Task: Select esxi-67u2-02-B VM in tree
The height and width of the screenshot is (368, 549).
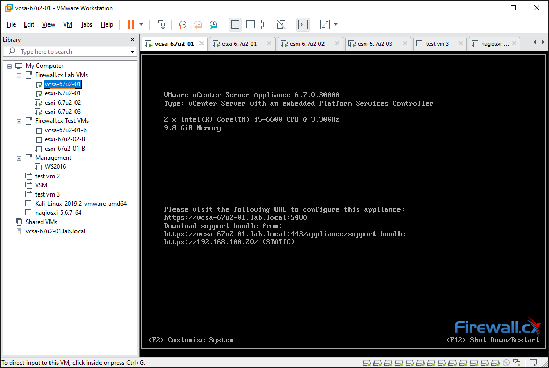Action: pyautogui.click(x=65, y=139)
